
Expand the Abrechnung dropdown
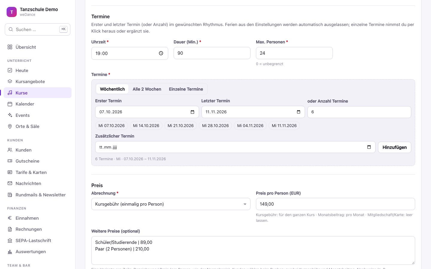(x=171, y=204)
